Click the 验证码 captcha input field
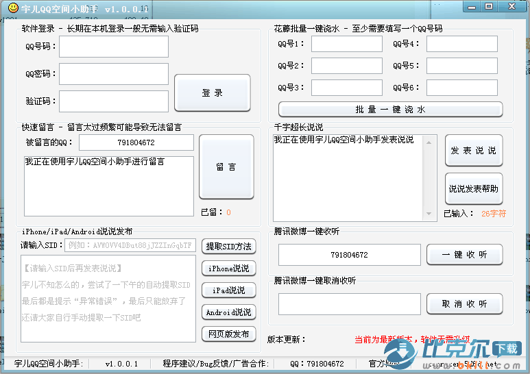 pos(114,101)
